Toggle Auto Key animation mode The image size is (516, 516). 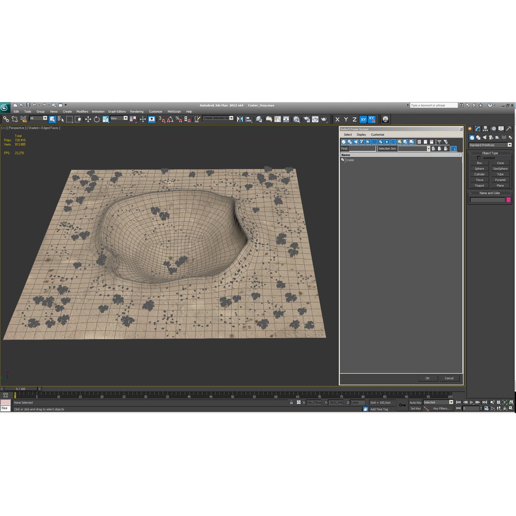click(x=415, y=402)
